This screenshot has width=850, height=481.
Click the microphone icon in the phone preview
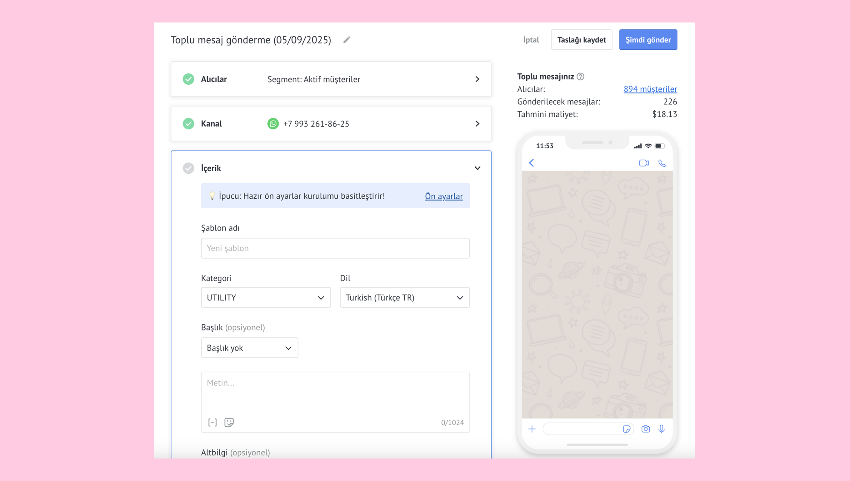661,429
